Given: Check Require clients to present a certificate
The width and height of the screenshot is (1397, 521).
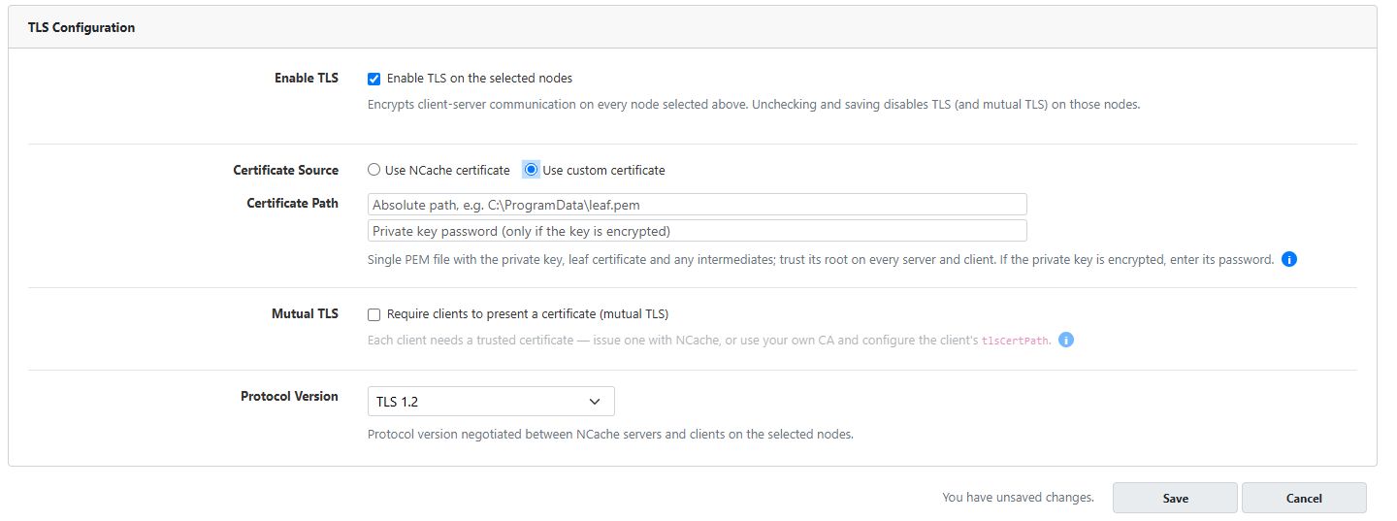Looking at the screenshot, I should point(374,314).
